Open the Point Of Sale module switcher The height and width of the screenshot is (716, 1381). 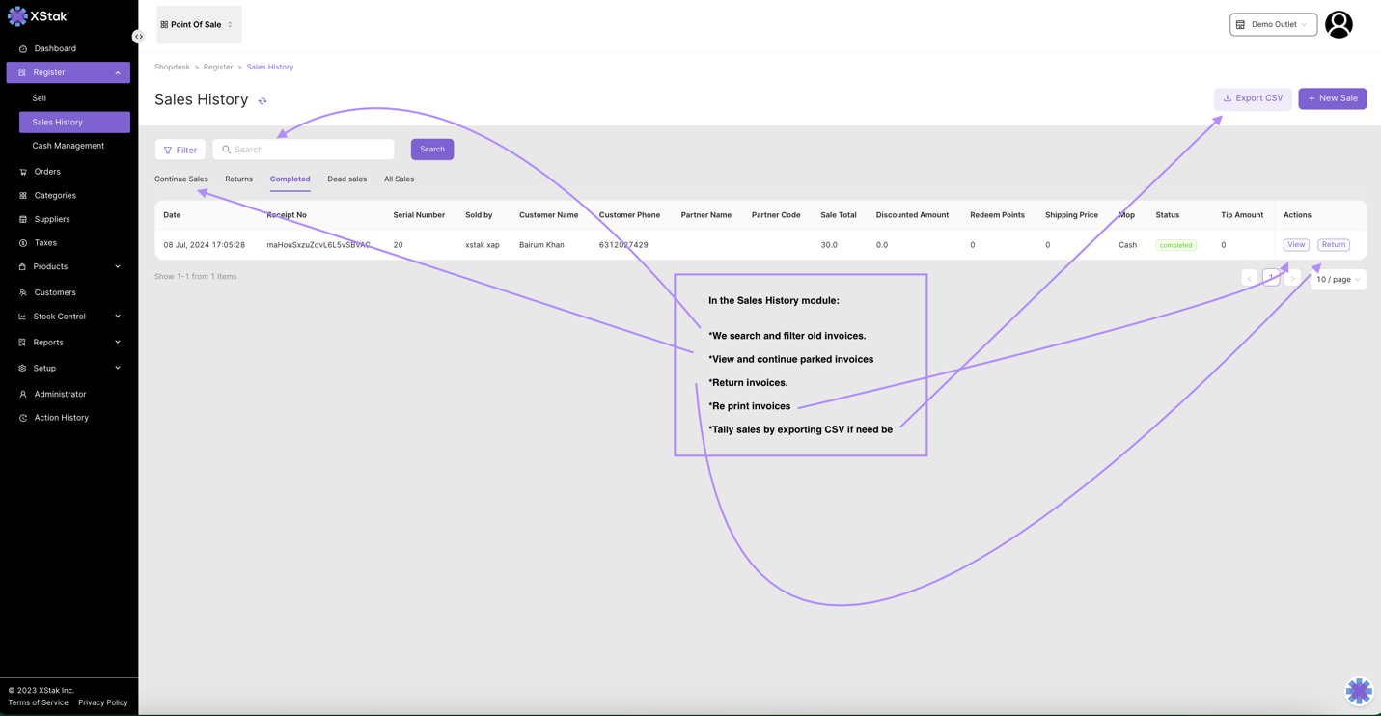pyautogui.click(x=198, y=25)
